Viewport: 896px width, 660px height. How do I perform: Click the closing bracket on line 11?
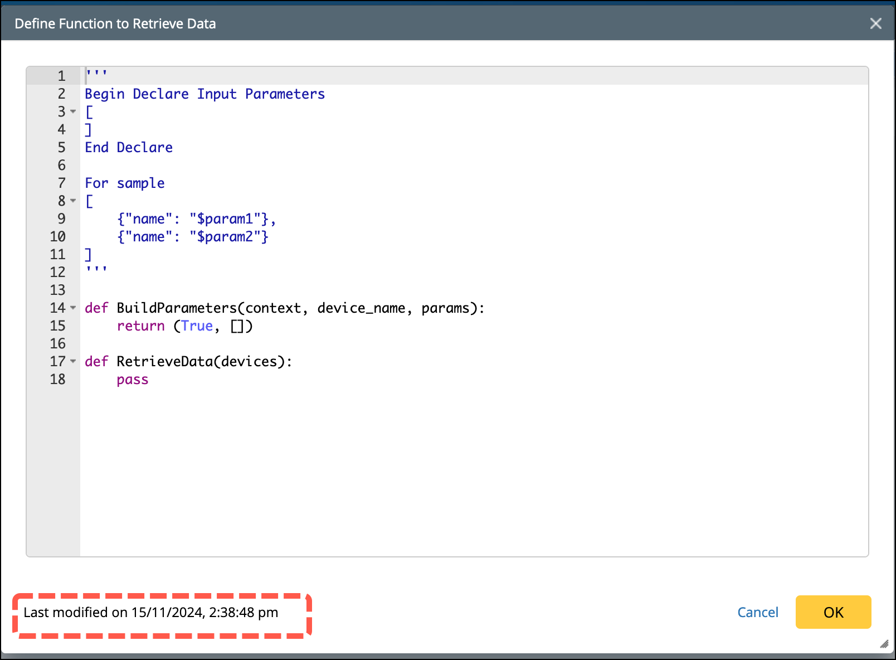[x=88, y=254]
